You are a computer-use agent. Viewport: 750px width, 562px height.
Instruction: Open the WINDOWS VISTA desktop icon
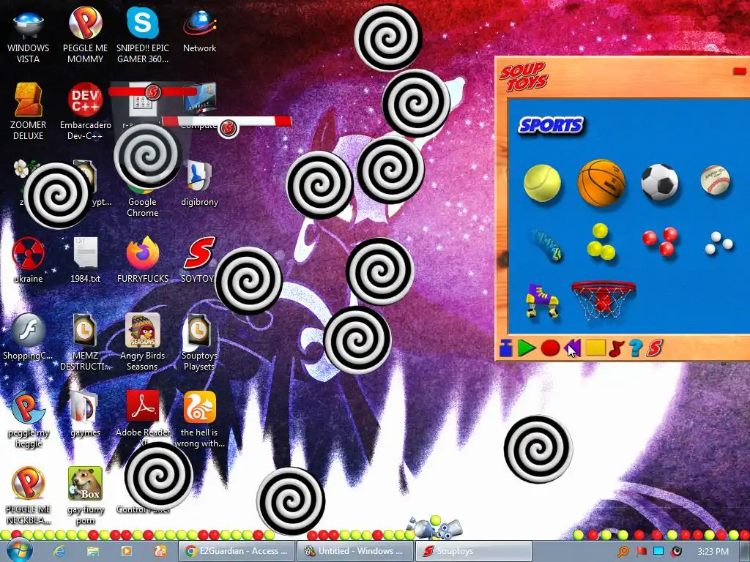point(29,34)
